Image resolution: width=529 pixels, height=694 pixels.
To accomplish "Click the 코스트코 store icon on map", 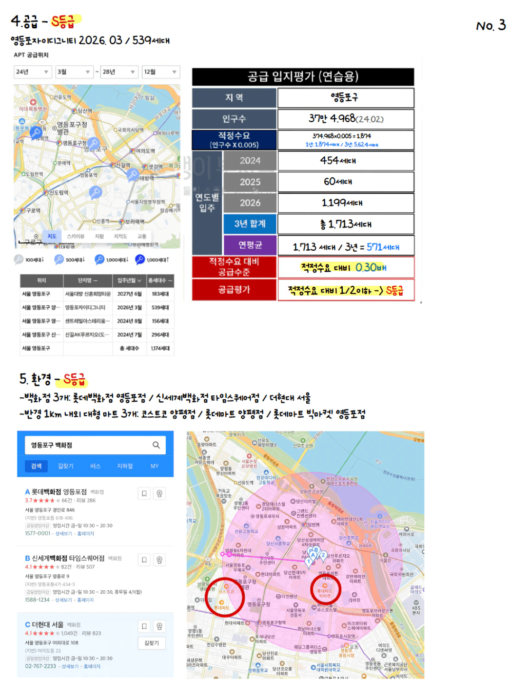I will click(226, 586).
